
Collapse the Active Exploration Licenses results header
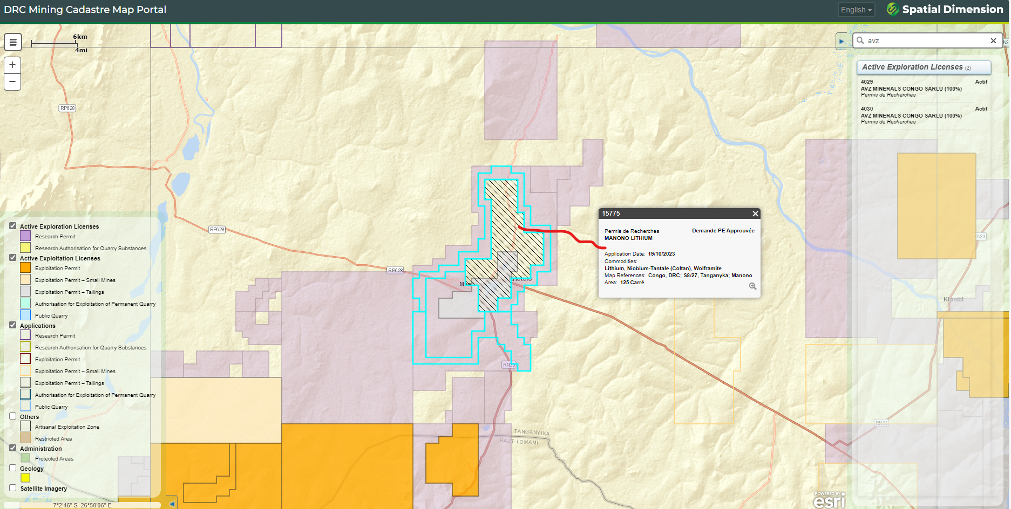pyautogui.click(x=923, y=67)
